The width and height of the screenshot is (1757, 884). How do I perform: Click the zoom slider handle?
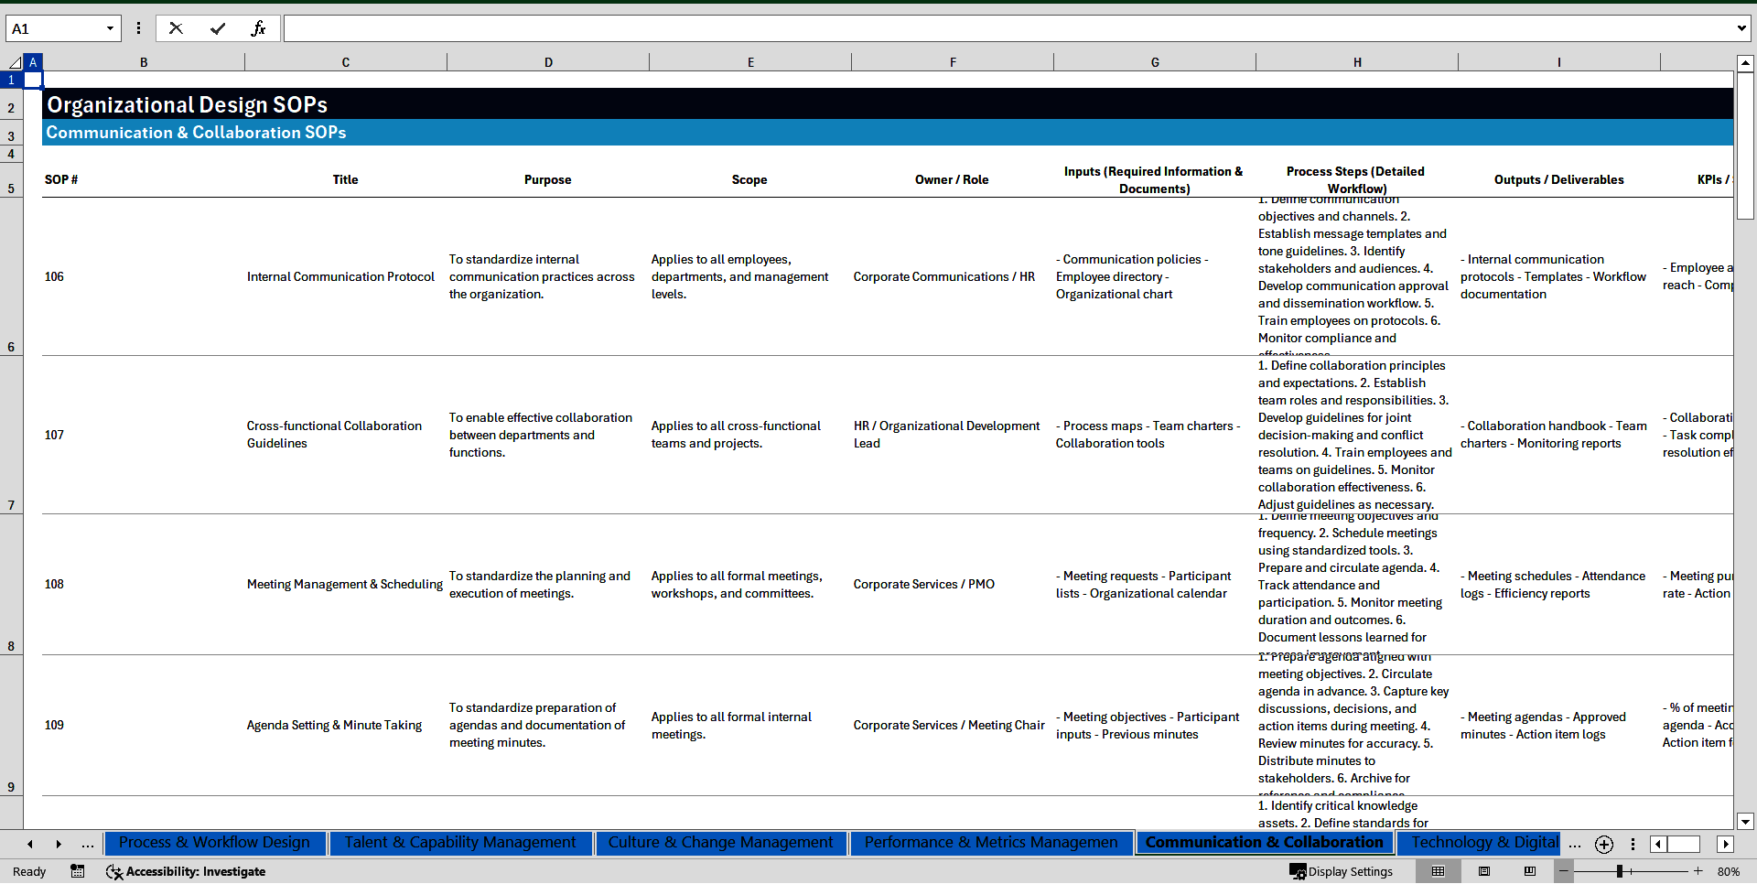[1619, 871]
